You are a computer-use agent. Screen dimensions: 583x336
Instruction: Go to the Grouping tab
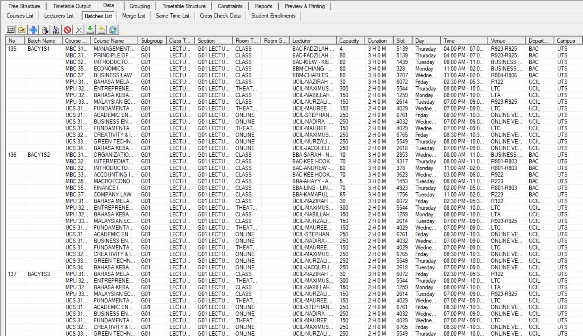tap(140, 6)
